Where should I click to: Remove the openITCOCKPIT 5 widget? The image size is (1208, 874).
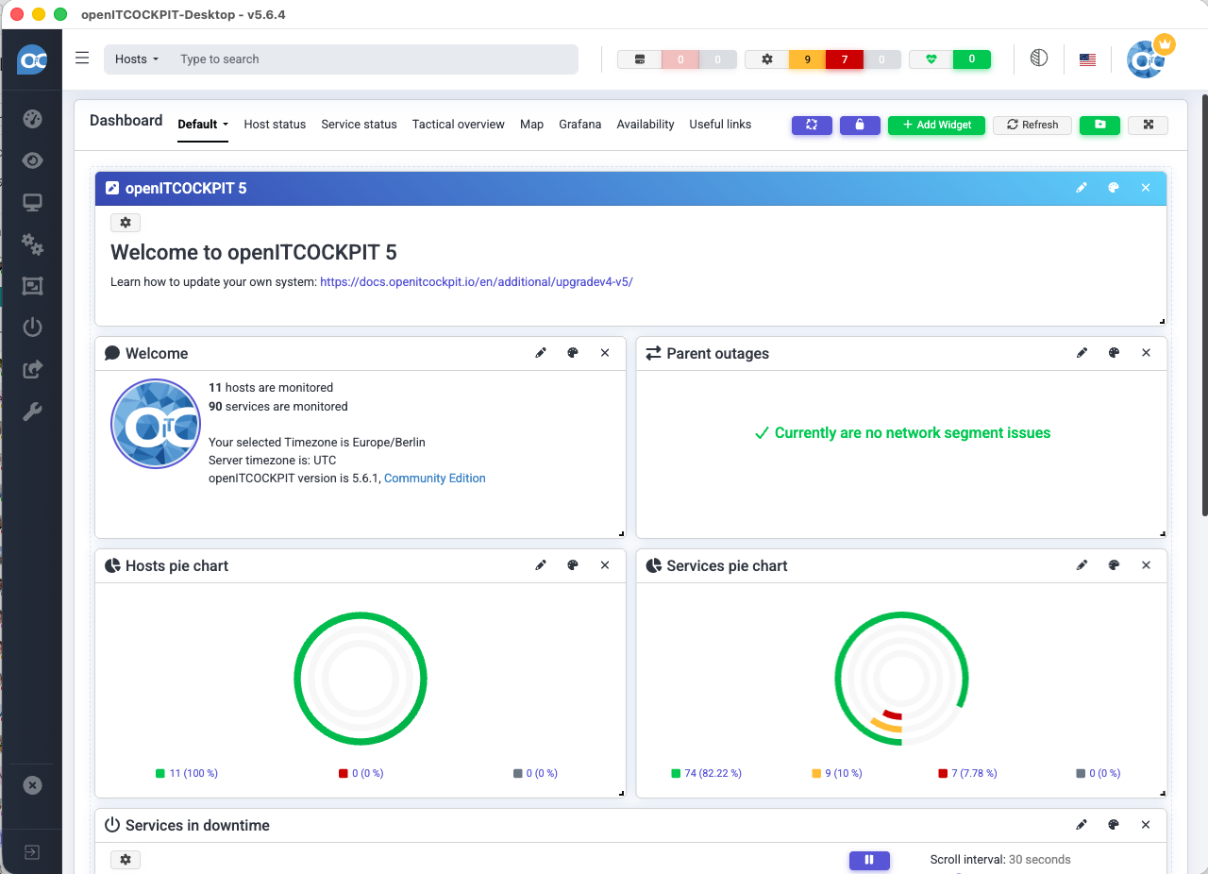coord(1146,188)
